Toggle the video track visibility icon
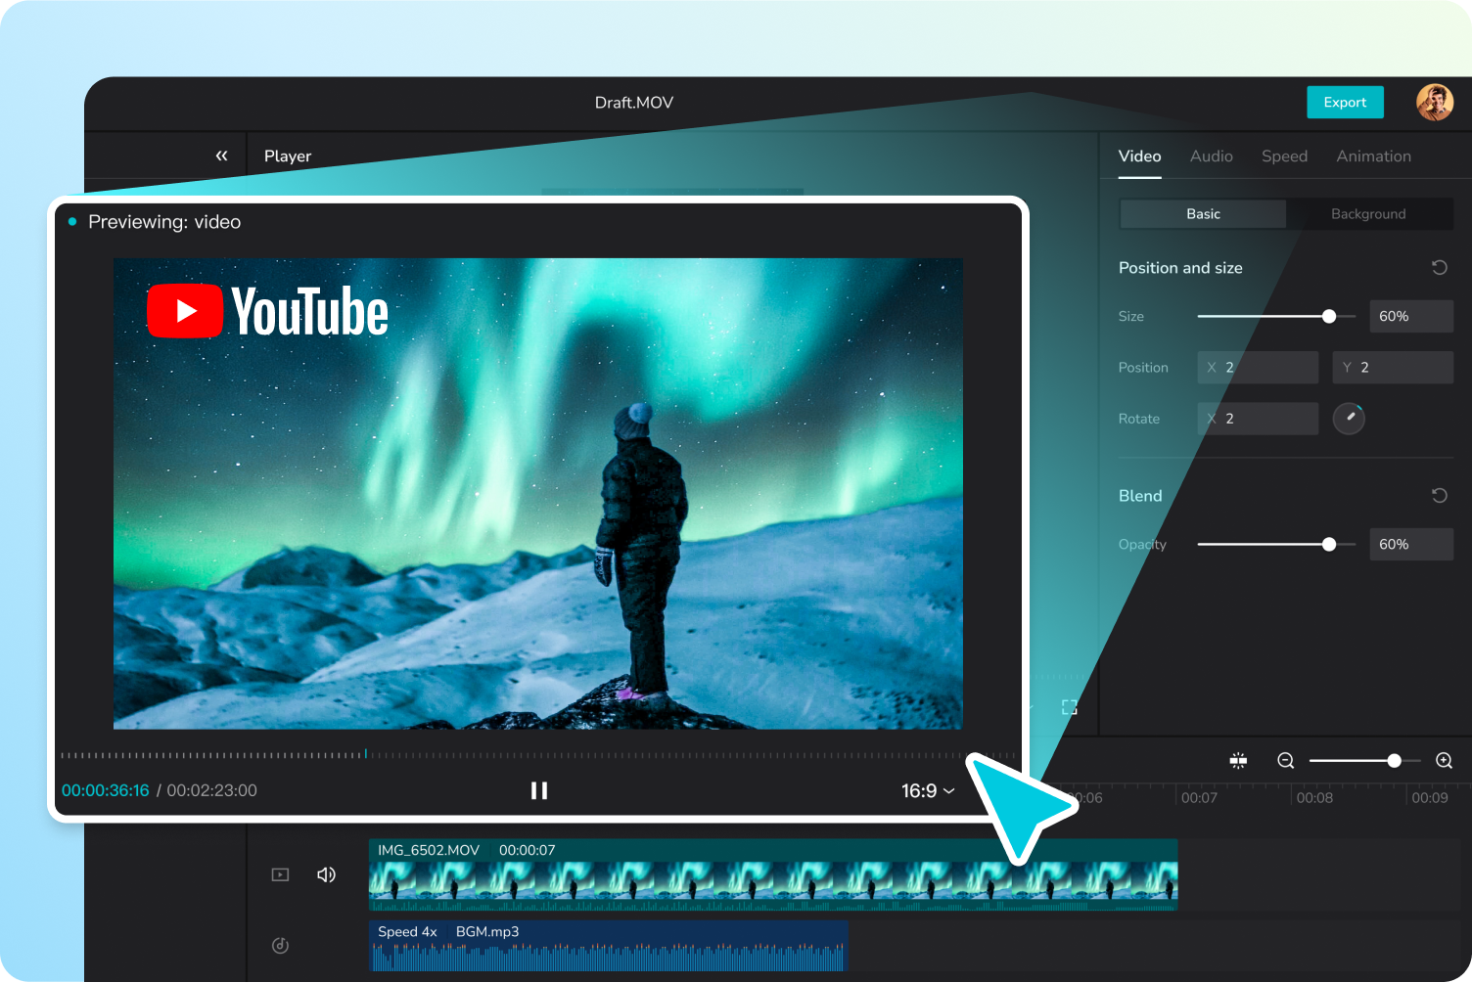1472x983 pixels. (x=280, y=874)
